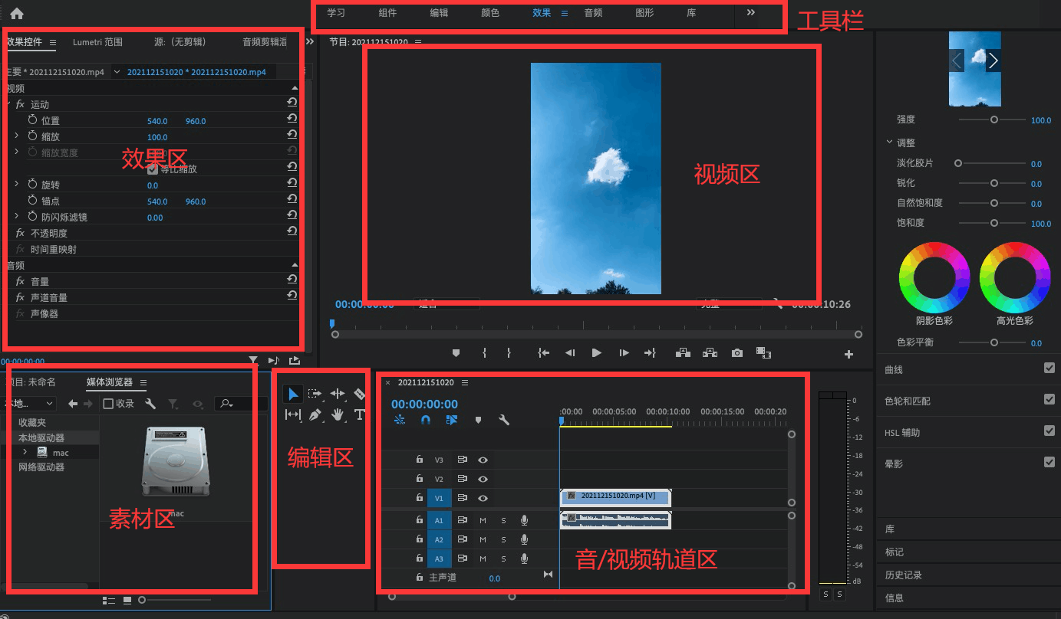The width and height of the screenshot is (1061, 619).
Task: Mute the A1 audio track
Action: (483, 520)
